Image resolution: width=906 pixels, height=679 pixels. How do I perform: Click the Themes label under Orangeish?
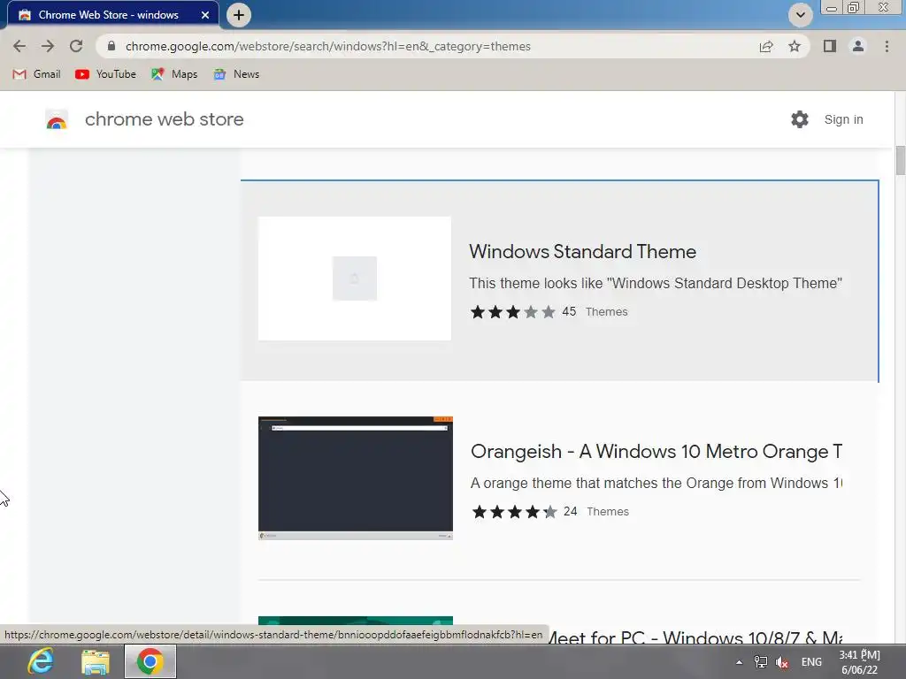[x=607, y=512]
